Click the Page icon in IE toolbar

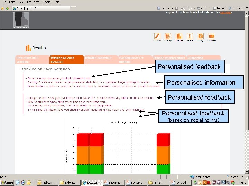pos(215,8)
